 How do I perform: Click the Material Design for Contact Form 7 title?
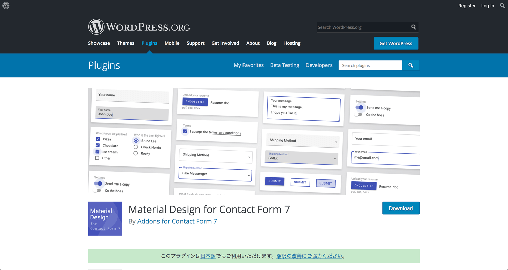point(209,209)
